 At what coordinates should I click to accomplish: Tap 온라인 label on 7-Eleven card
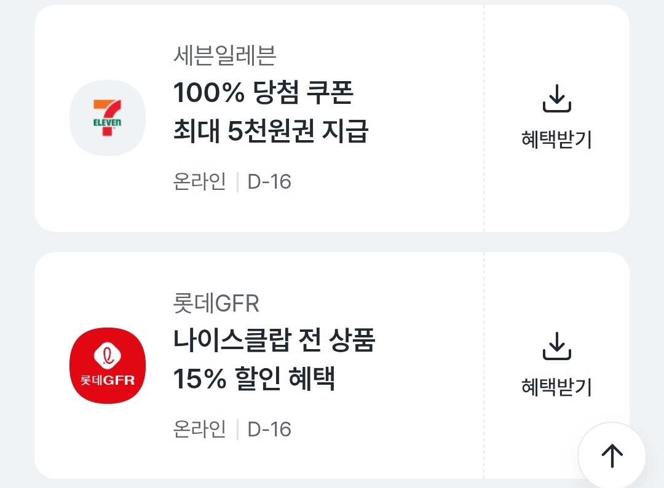click(200, 182)
